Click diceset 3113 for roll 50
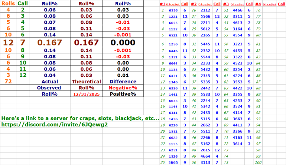The width and height of the screenshot is (286, 165). pyautogui.click(x=205, y=162)
